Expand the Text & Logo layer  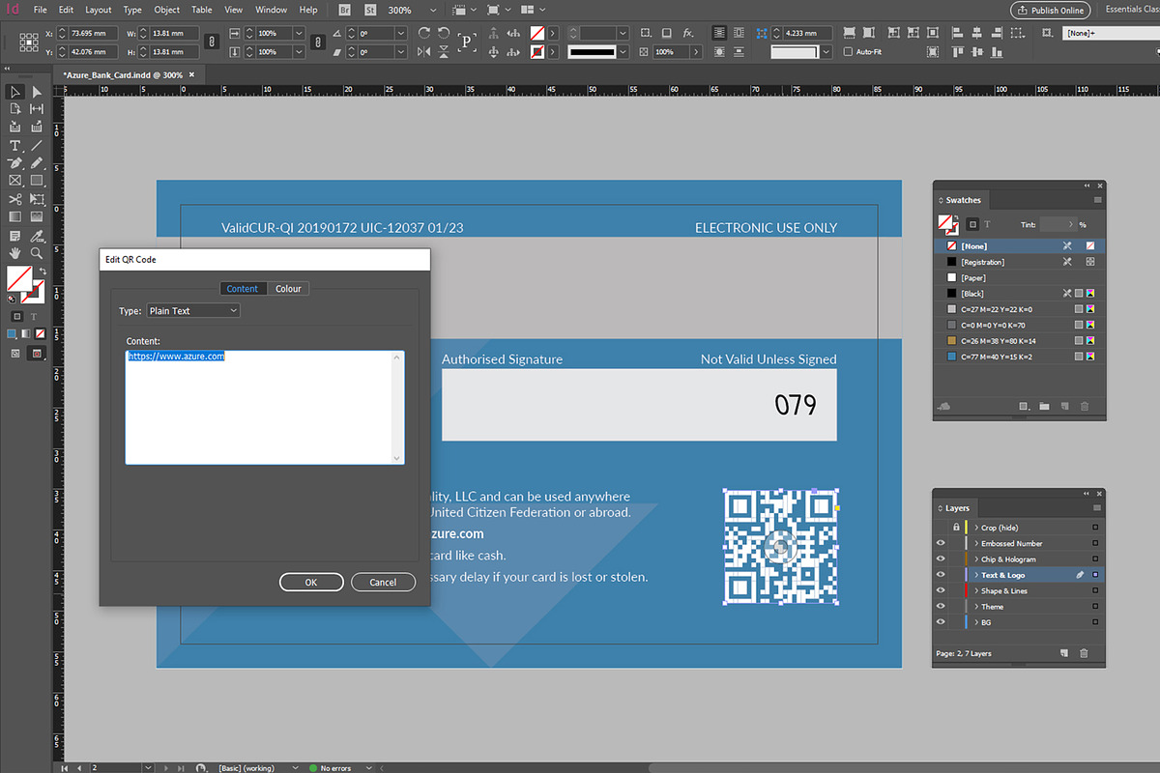pos(976,575)
